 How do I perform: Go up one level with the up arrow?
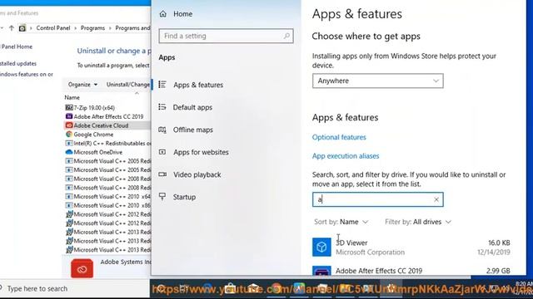pyautogui.click(x=11, y=28)
